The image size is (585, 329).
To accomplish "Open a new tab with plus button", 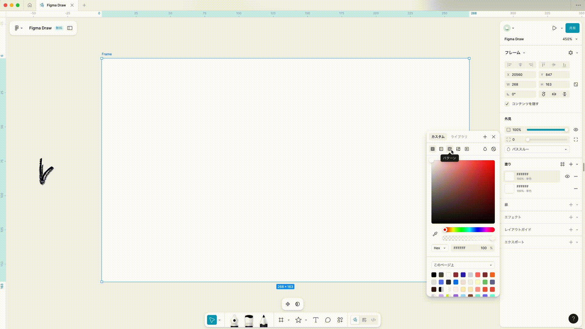I will [x=84, y=5].
